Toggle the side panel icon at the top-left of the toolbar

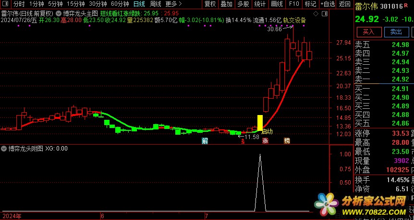[5, 4]
